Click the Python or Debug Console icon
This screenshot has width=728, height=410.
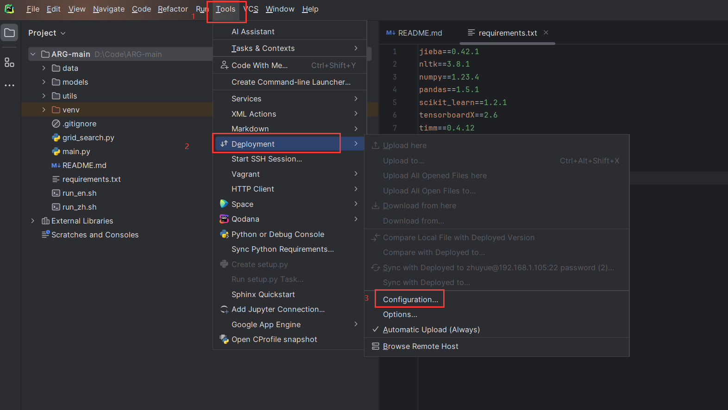224,234
